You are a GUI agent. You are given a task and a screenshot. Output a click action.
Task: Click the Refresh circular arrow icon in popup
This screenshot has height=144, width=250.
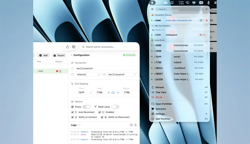(x=153, y=87)
